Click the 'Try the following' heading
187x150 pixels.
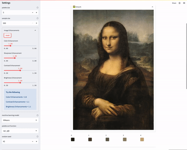pos(13,92)
